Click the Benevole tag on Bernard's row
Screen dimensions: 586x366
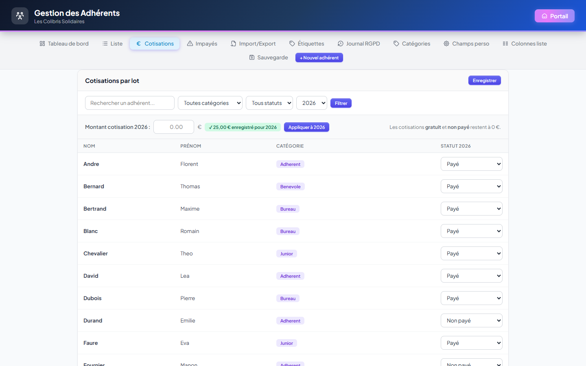point(291,187)
